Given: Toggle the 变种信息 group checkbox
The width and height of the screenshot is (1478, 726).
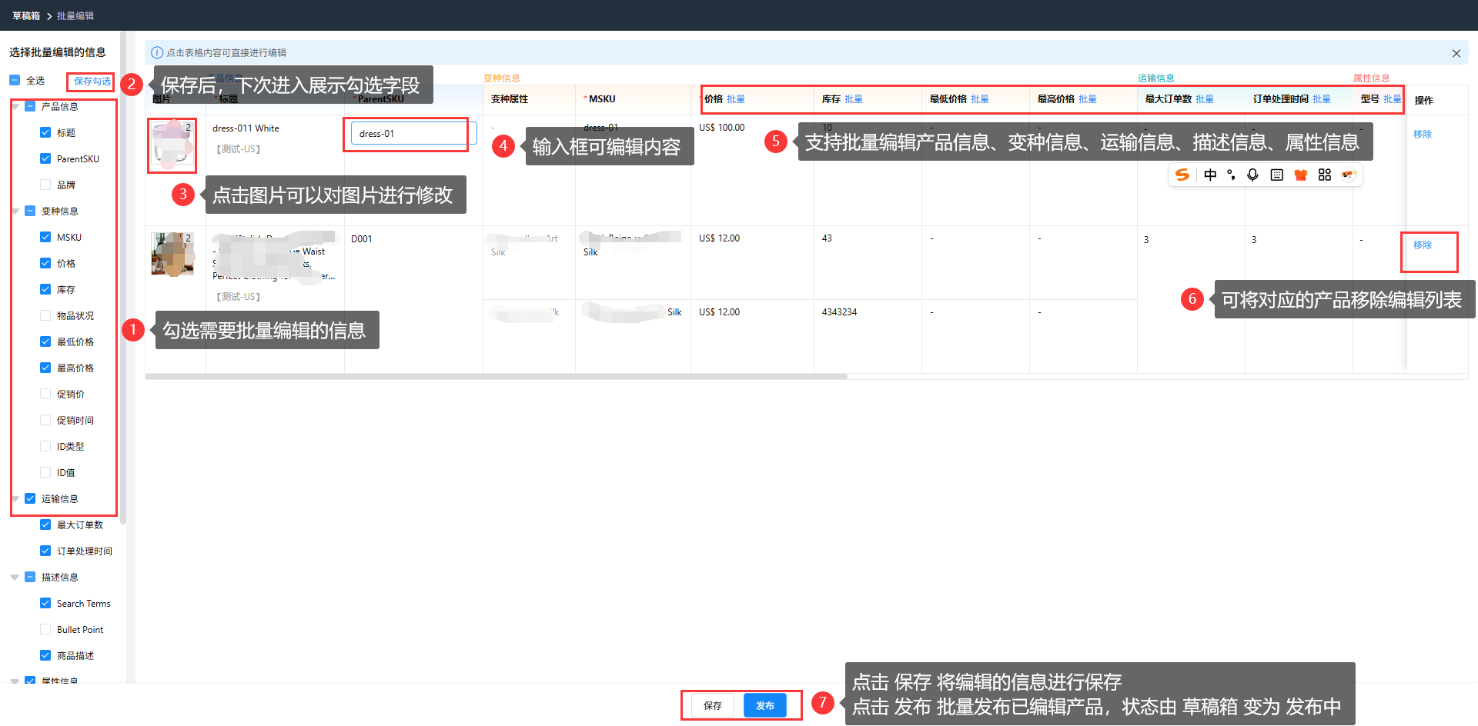Looking at the screenshot, I should click(x=30, y=211).
